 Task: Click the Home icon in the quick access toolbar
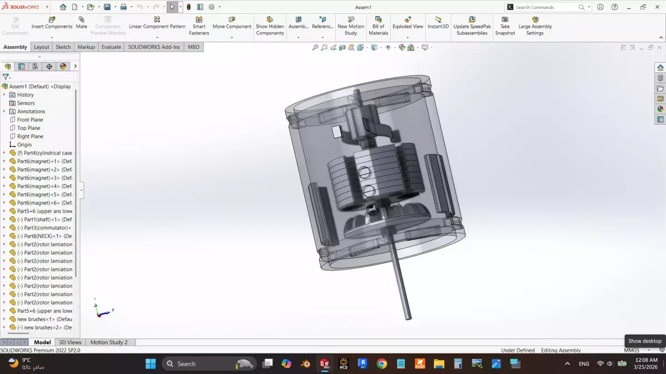point(63,7)
